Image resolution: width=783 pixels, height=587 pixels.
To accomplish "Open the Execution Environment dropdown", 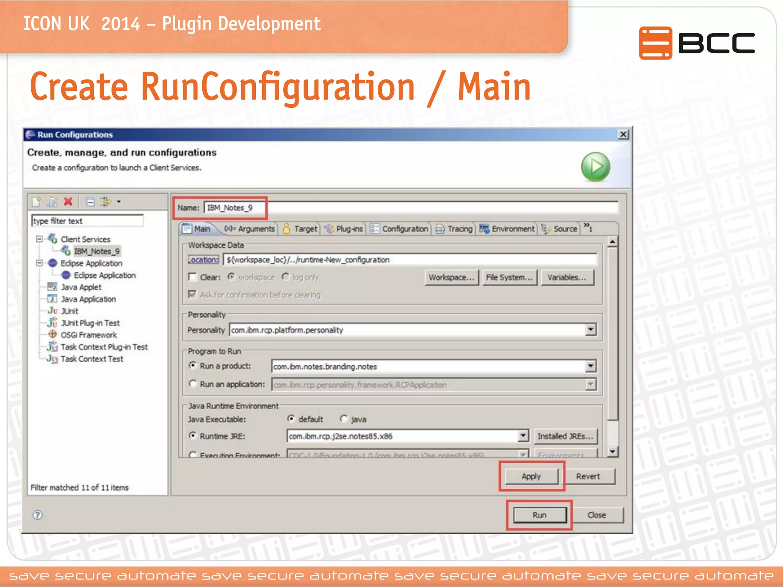I will (x=523, y=454).
